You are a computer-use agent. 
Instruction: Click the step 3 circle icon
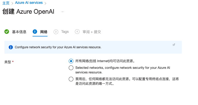click(56, 32)
